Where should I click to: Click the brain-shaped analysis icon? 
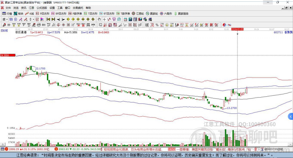(119, 19)
